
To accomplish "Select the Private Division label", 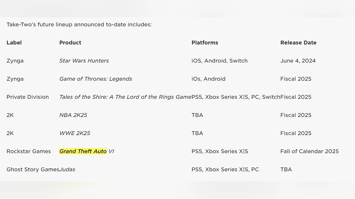I will (x=28, y=97).
